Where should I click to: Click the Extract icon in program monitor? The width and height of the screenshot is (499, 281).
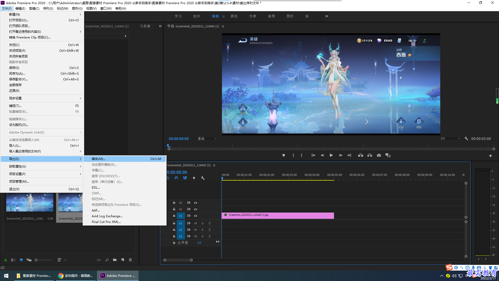(x=370, y=155)
